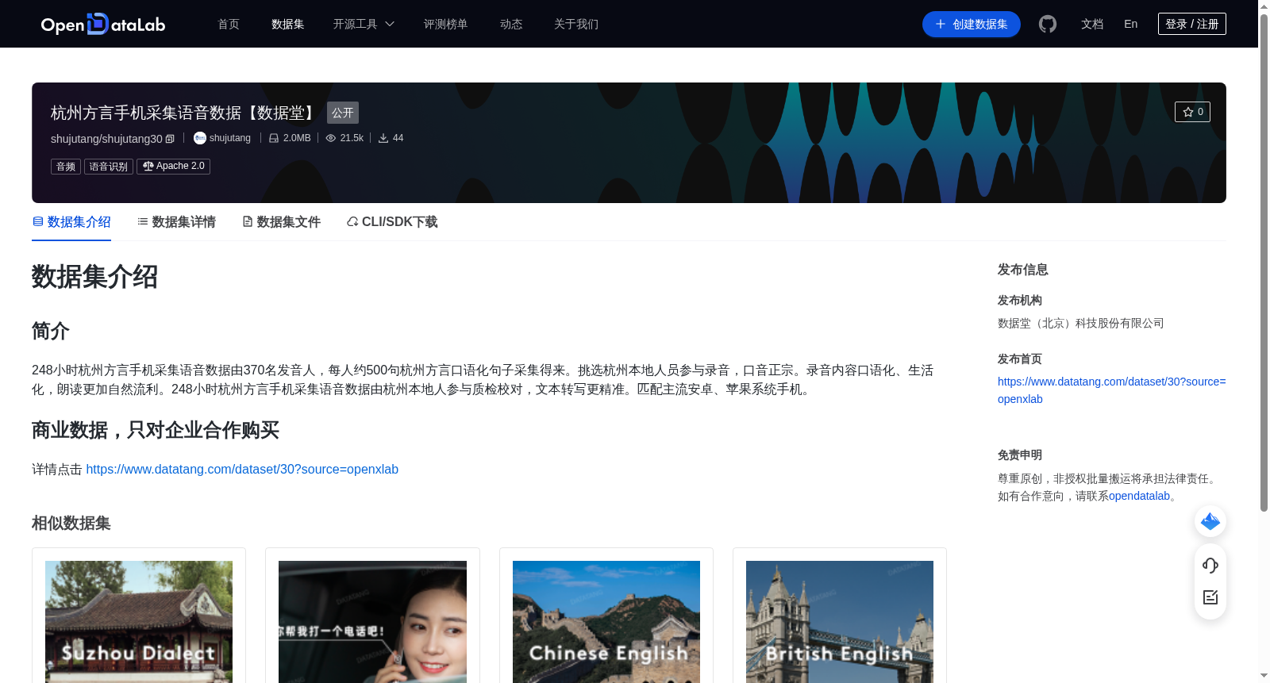Open the phone call woman dataset thumbnail
1270x683 pixels.
tap(372, 622)
